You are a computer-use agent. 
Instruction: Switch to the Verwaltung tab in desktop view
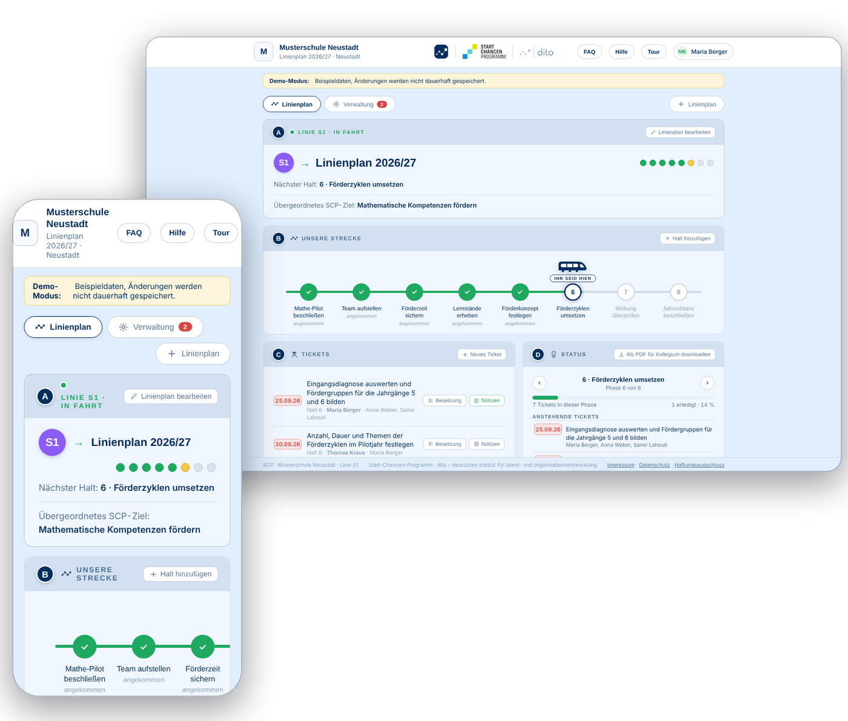tap(360, 104)
